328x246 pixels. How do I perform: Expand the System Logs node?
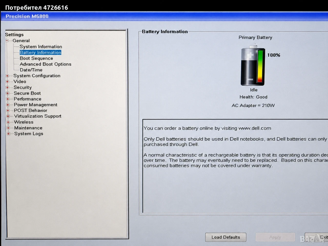(8, 134)
